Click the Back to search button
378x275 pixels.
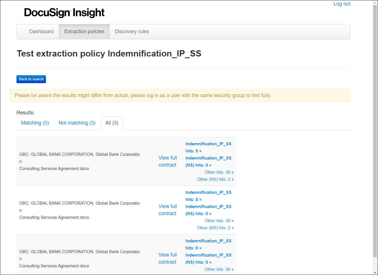coord(31,79)
